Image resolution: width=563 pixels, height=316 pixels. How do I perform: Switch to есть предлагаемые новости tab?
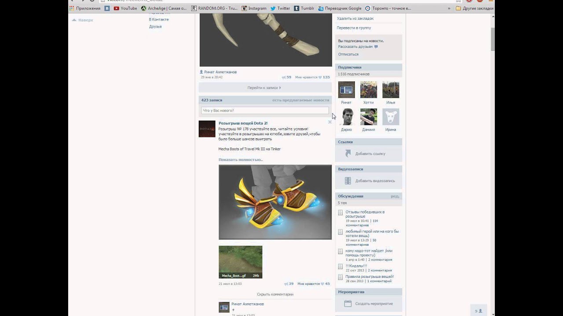tap(300, 100)
